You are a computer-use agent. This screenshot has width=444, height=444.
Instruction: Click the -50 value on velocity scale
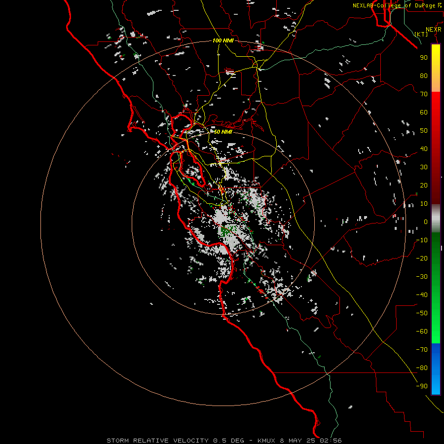(x=422, y=313)
